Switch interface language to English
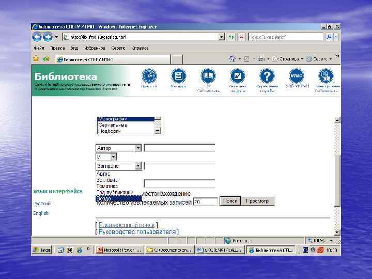Image resolution: width=372 pixels, height=279 pixels. [x=41, y=213]
